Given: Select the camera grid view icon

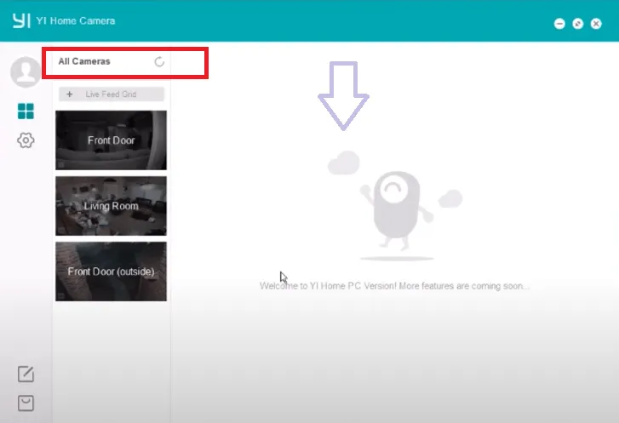Looking at the screenshot, I should pos(26,111).
